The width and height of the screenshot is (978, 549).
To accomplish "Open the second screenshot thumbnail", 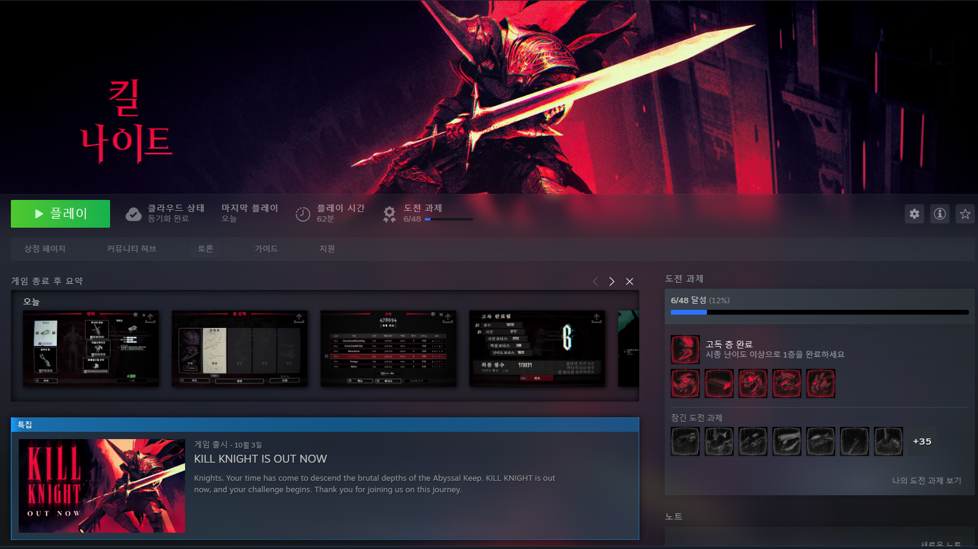I will (240, 348).
